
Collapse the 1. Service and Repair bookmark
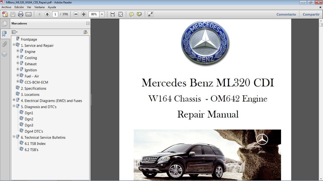(x=14, y=44)
